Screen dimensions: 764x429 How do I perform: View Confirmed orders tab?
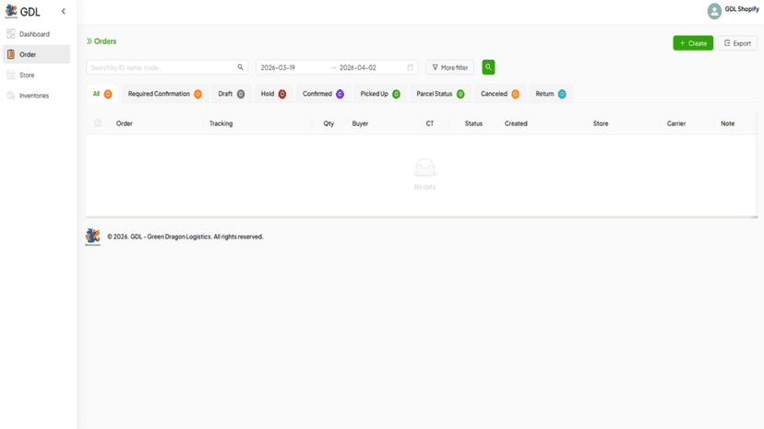point(323,94)
